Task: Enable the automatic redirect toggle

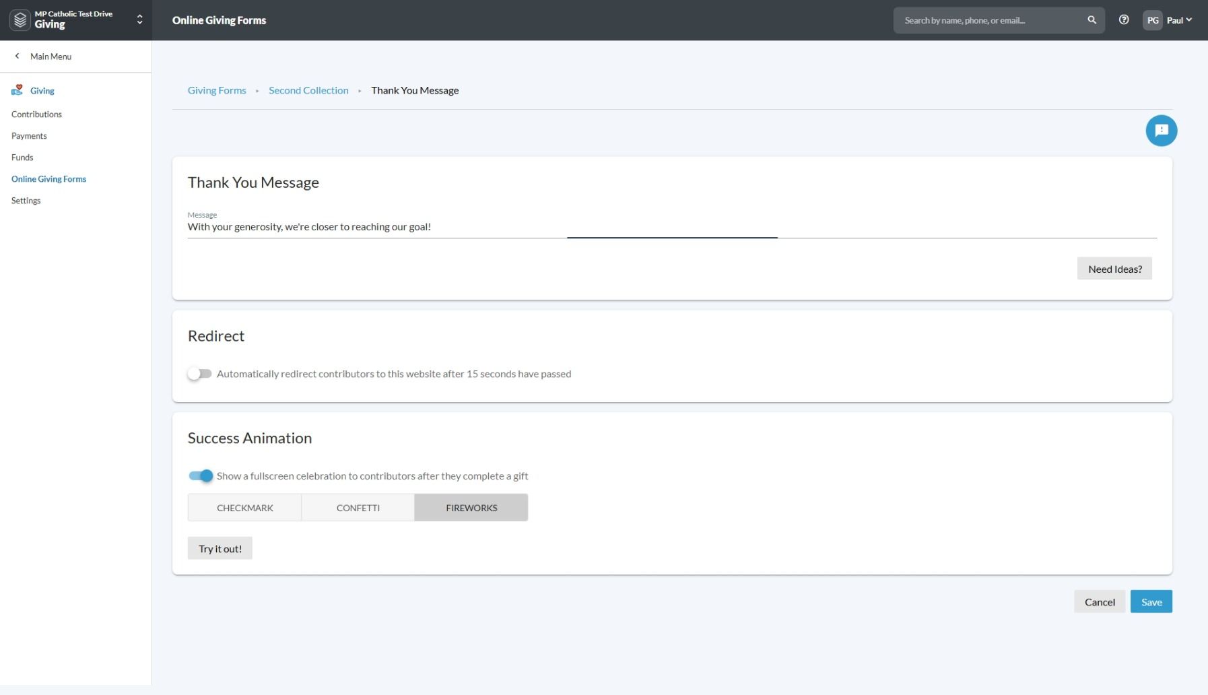Action: (x=199, y=374)
